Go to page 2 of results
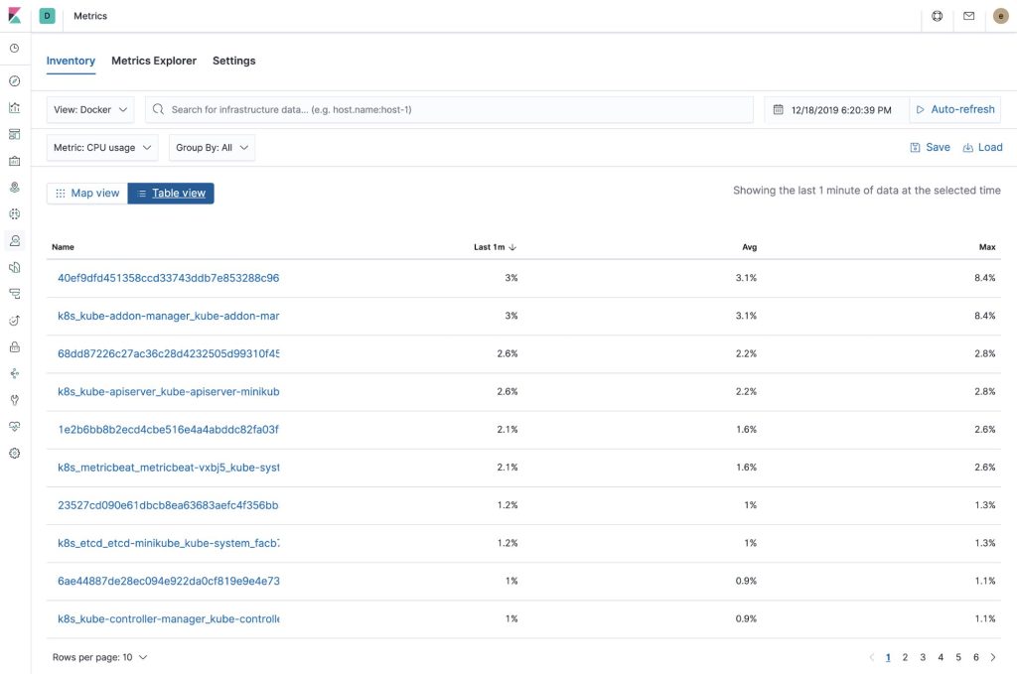1017x674 pixels. point(906,657)
